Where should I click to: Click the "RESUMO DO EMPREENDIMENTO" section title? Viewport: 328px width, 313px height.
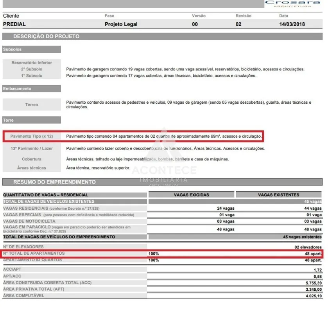pyautogui.click(x=54, y=182)
